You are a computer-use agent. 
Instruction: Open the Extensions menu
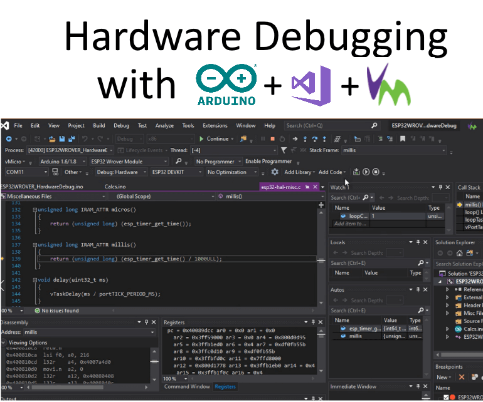pos(215,125)
